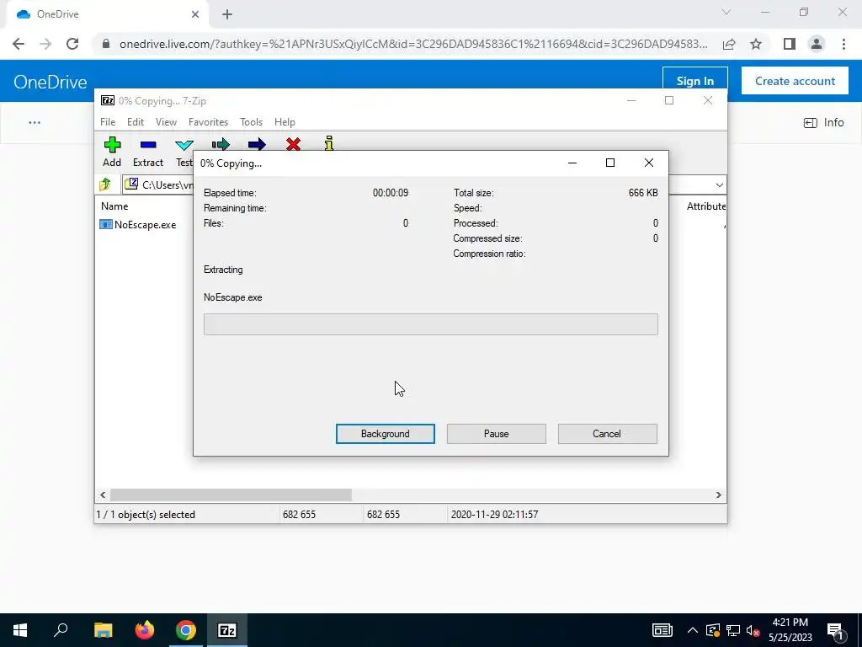Click the Background button
862x647 pixels.
coord(386,434)
